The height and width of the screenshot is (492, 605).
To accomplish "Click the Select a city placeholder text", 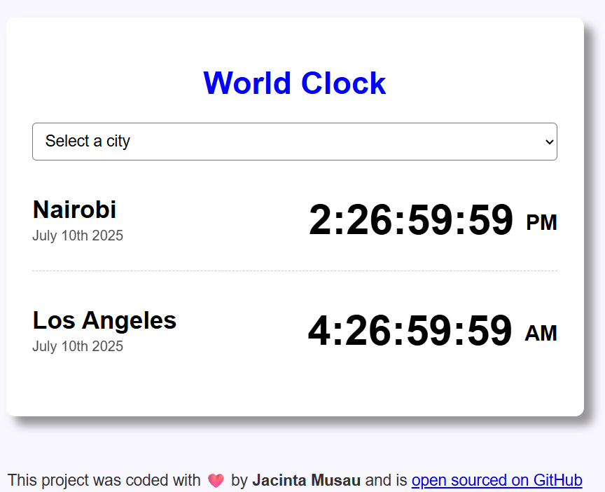I will coord(88,141).
